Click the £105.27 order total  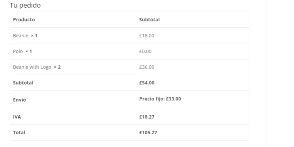pyautogui.click(x=148, y=133)
